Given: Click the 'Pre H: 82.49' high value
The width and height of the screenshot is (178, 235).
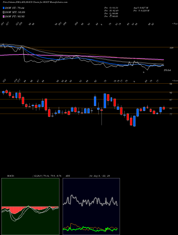Looking at the screenshot, I should point(111,11).
